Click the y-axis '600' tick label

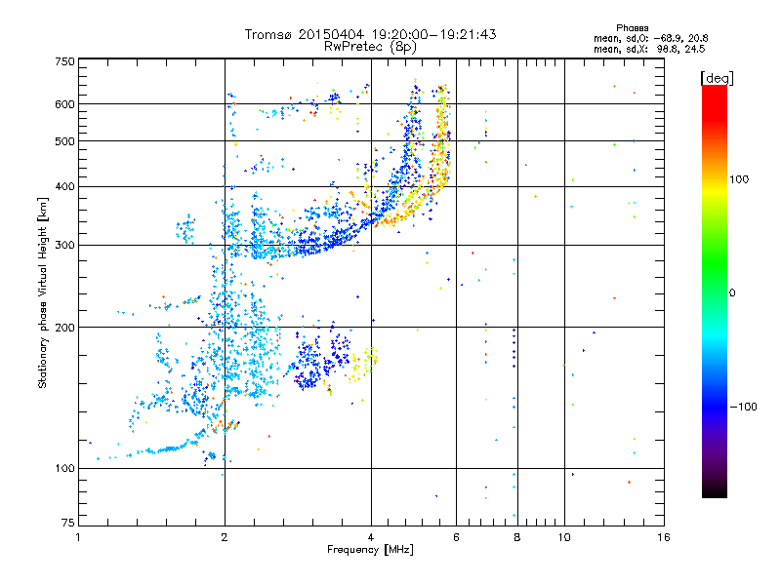(x=64, y=104)
